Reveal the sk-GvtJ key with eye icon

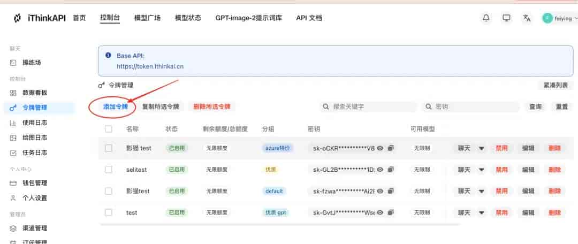pyautogui.click(x=380, y=212)
